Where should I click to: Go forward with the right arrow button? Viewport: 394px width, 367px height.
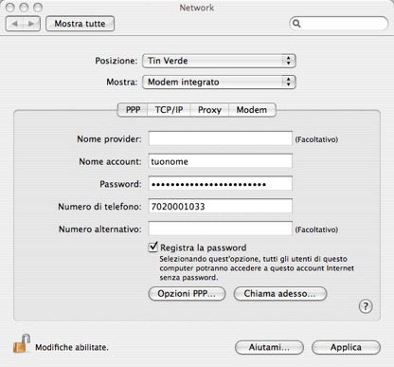[x=31, y=24]
